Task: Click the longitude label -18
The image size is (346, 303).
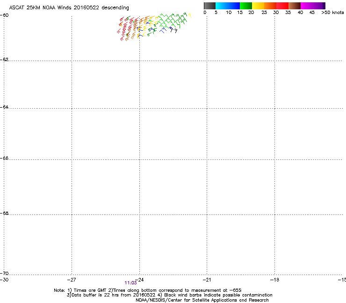Action: point(274,280)
